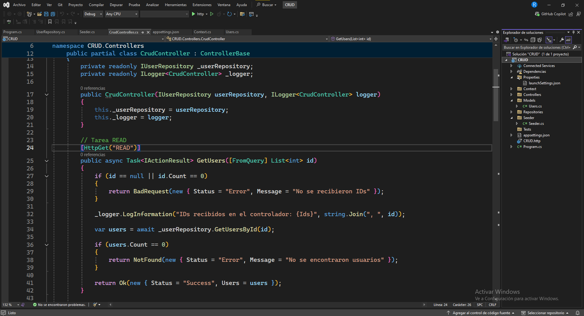Collapse GetUsers method fold at line 25
The height and width of the screenshot is (316, 584).
tap(47, 161)
